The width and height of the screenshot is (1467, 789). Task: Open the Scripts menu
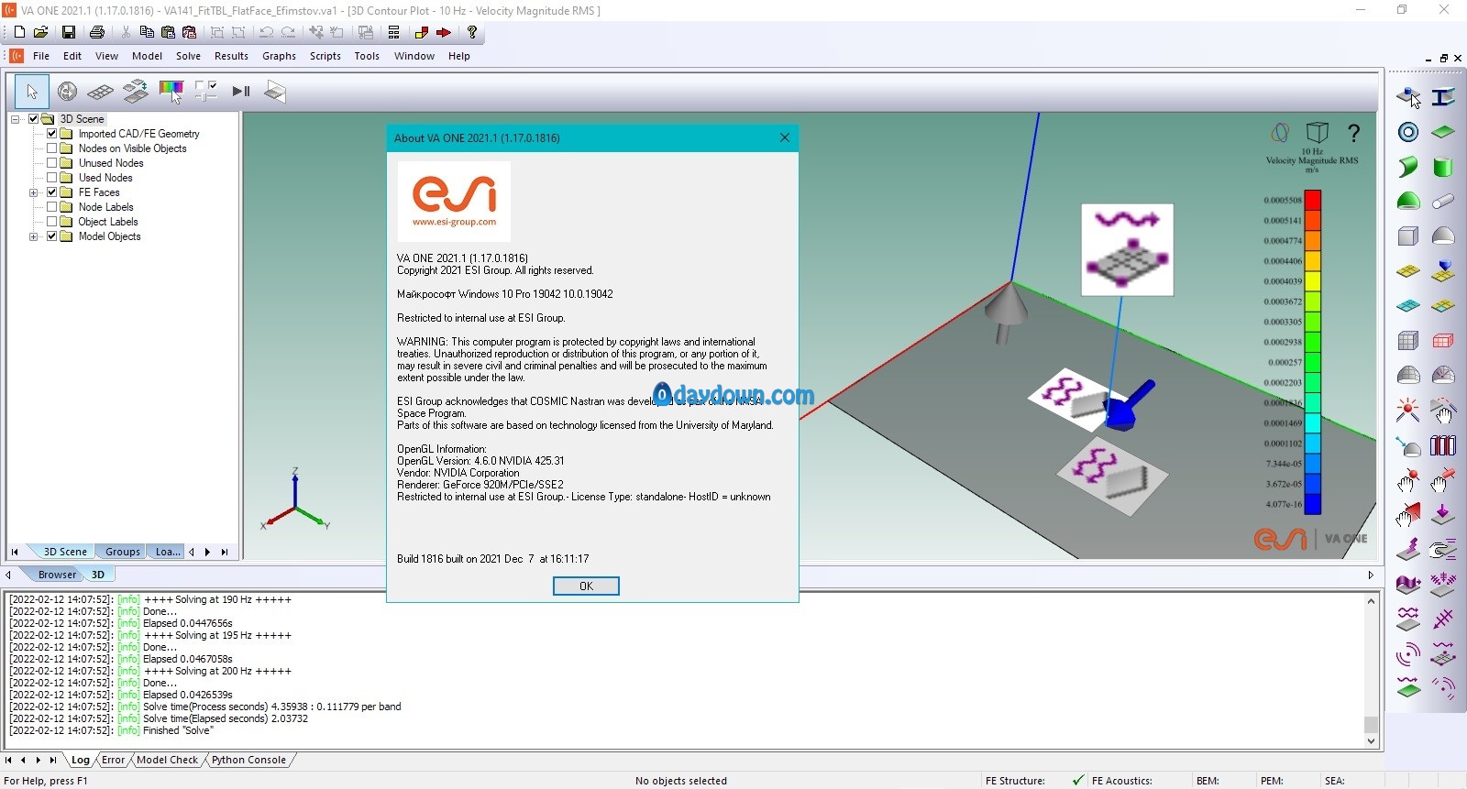(325, 56)
